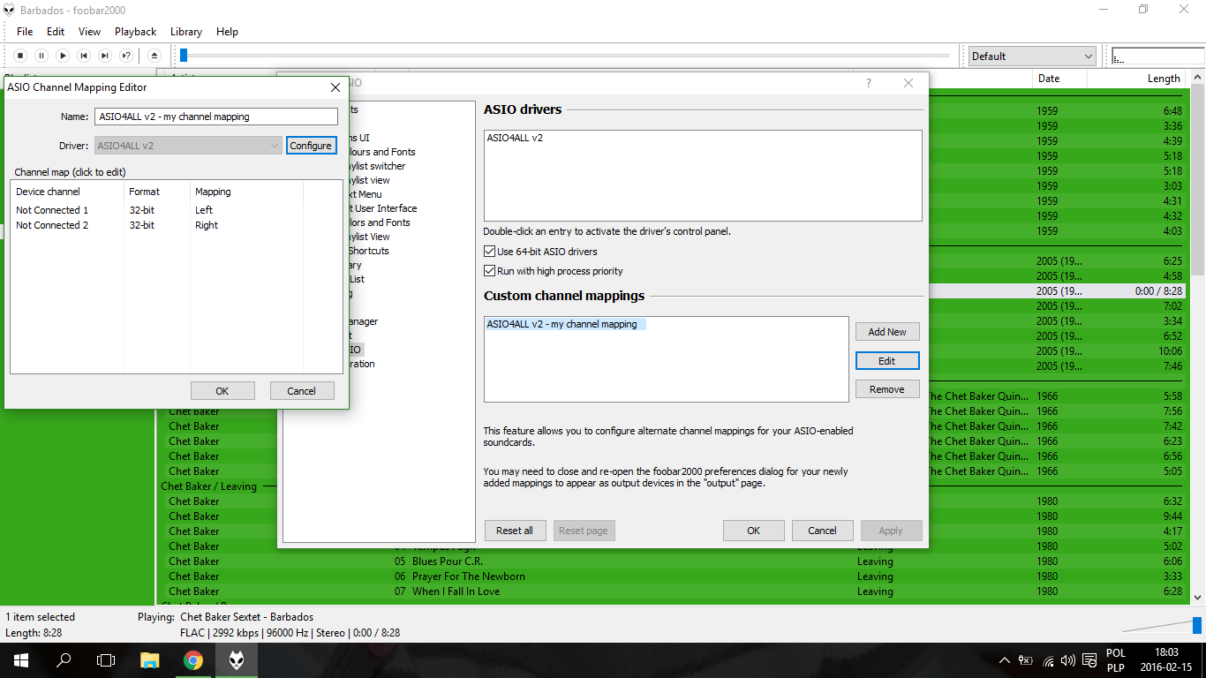Show hidden system tray icons

pyautogui.click(x=1005, y=660)
